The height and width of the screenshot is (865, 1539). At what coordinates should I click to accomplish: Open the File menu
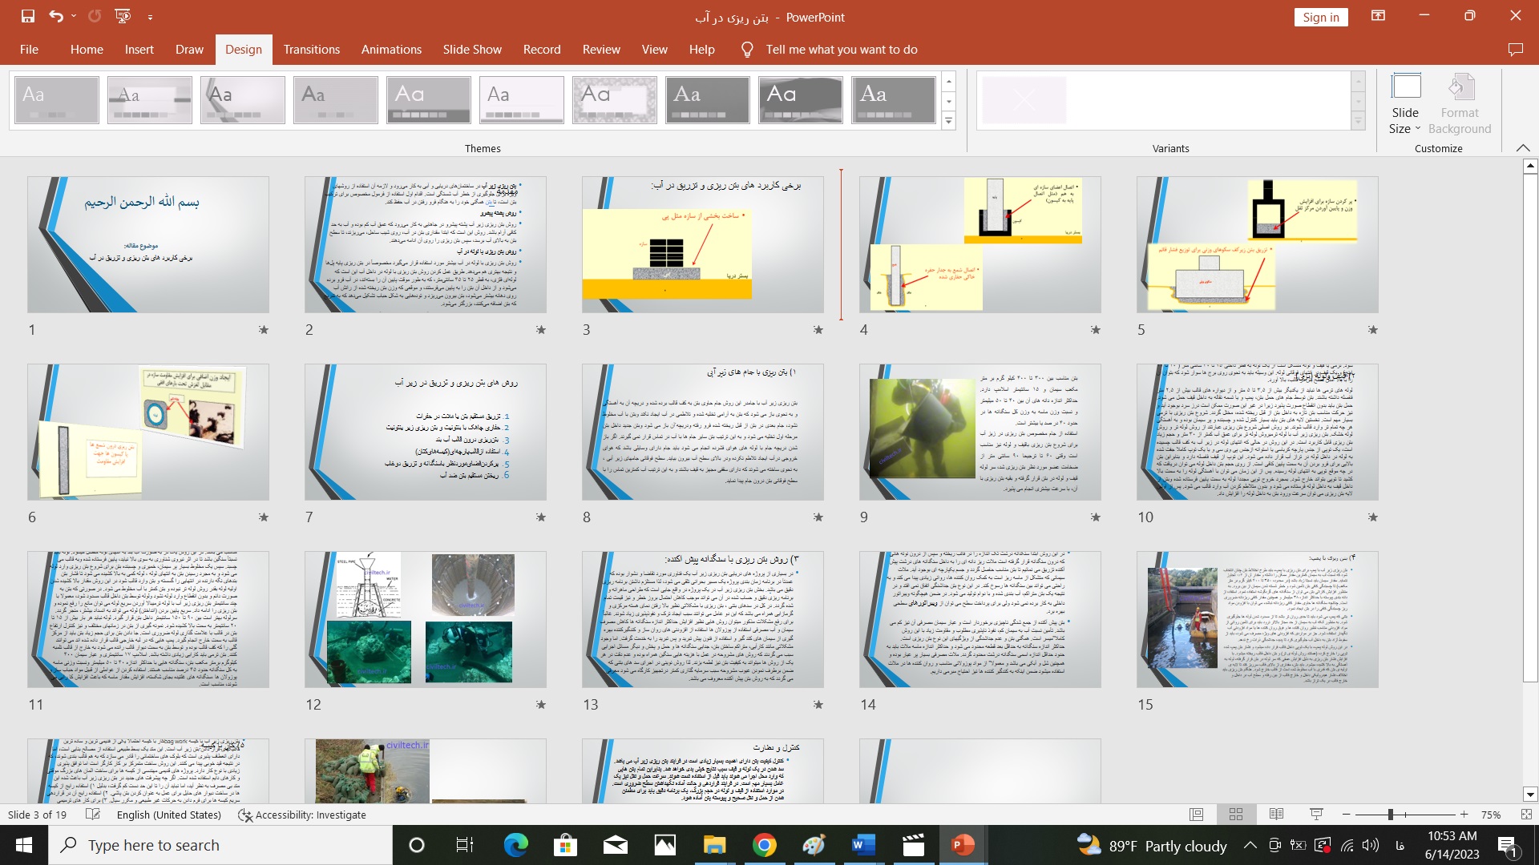click(29, 49)
